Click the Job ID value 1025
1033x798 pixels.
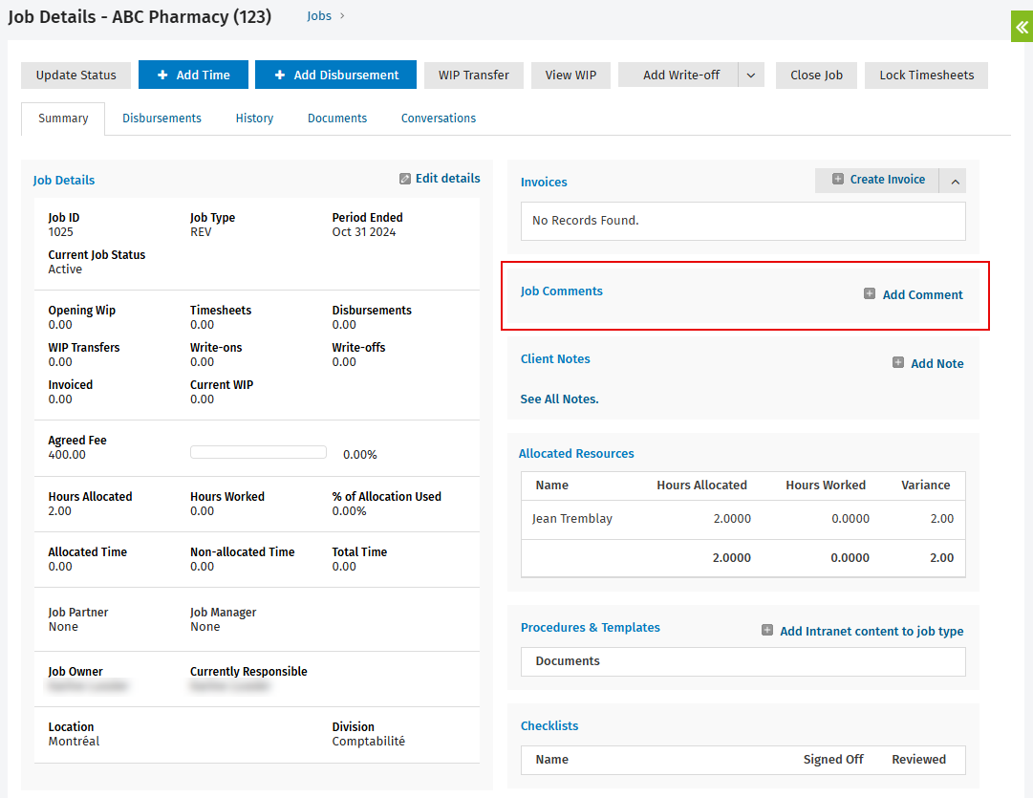coord(60,232)
